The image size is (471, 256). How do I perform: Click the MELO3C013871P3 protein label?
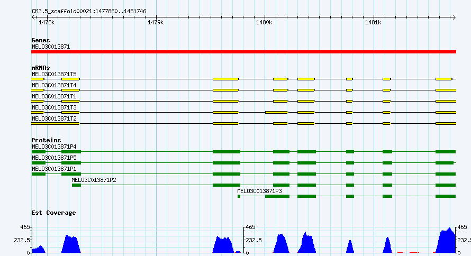pyautogui.click(x=259, y=191)
